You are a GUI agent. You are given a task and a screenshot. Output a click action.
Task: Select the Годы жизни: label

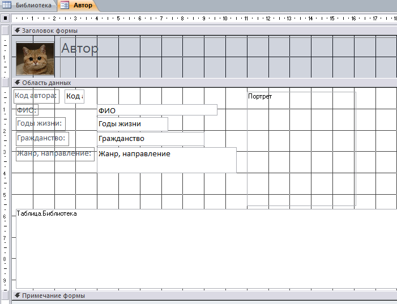[41, 124]
